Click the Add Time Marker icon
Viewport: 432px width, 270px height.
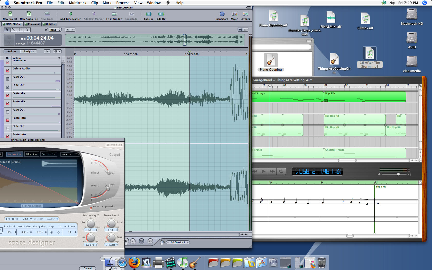(x=70, y=14)
